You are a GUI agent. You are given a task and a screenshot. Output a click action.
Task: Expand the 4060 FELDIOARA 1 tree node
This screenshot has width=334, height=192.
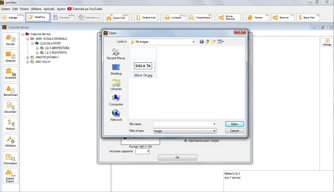pos(28,57)
